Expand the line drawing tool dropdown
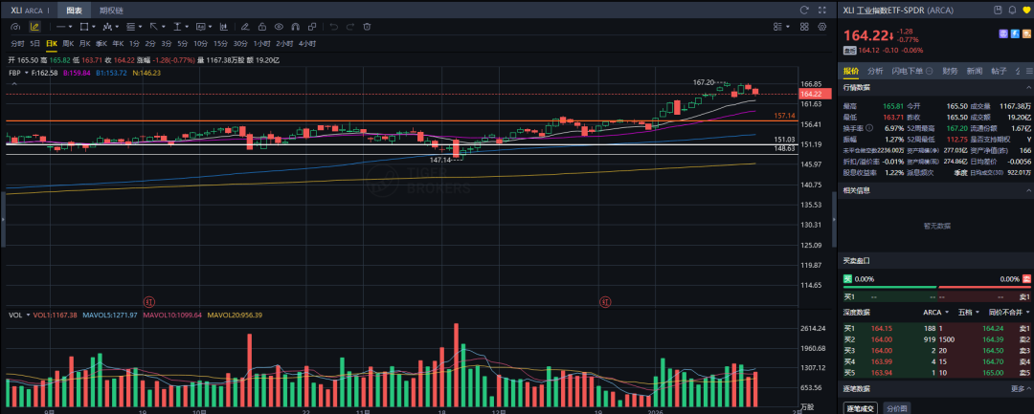This screenshot has width=1034, height=414. click(x=71, y=27)
